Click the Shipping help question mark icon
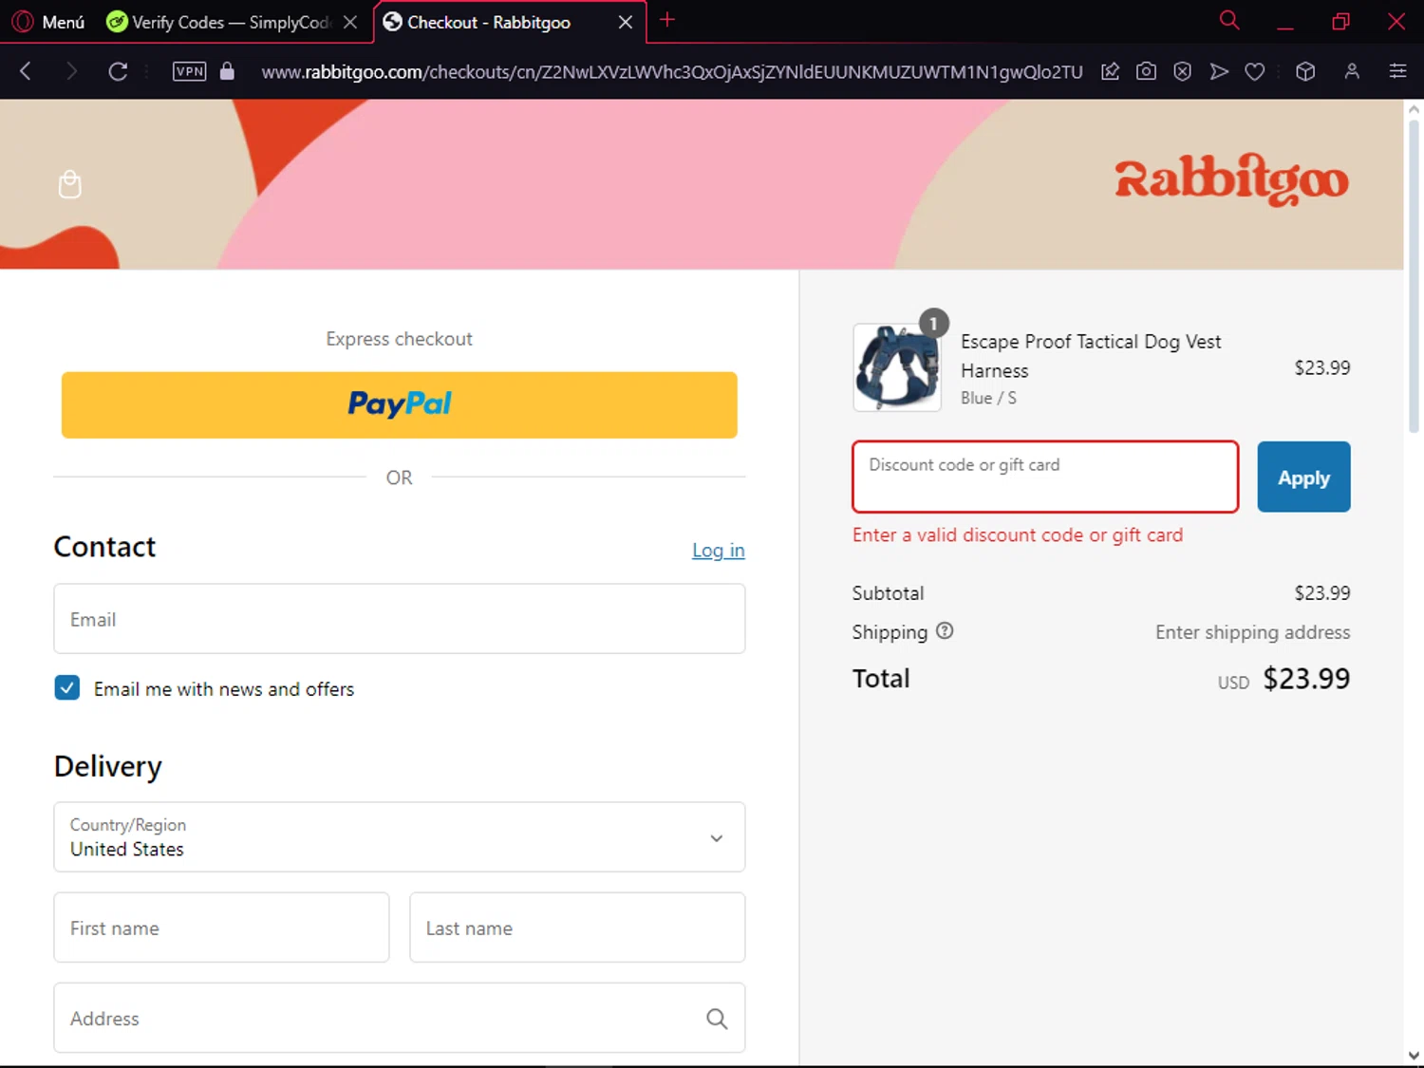1424x1068 pixels. 945,631
